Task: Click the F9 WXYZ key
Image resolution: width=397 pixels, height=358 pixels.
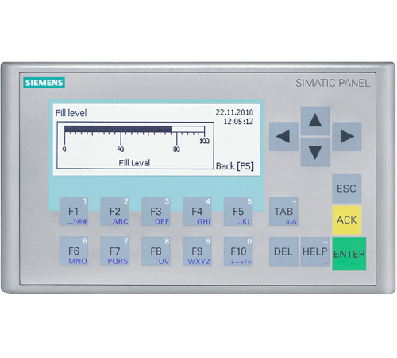Action: (197, 251)
